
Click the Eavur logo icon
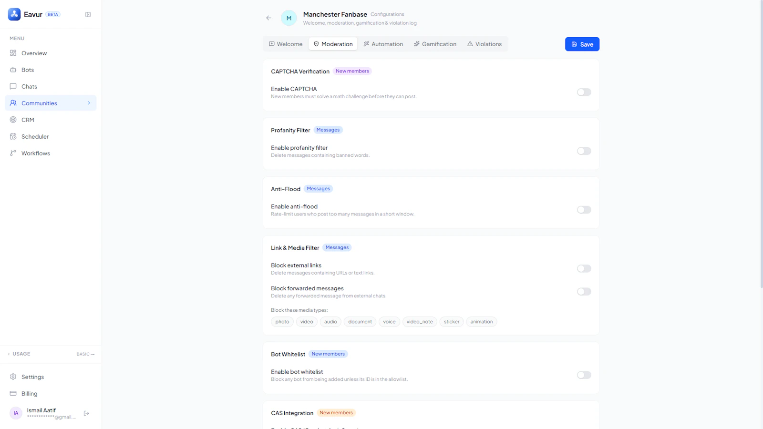click(x=14, y=14)
